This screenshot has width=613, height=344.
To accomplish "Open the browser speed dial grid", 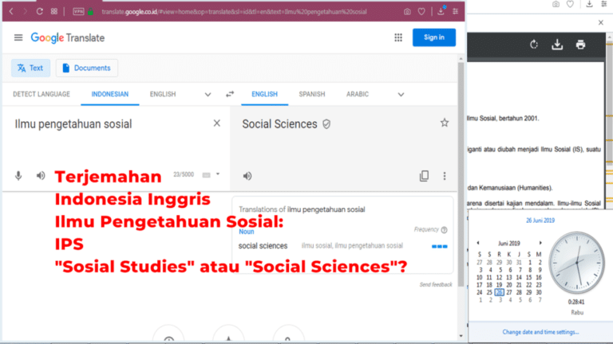I will (54, 12).
